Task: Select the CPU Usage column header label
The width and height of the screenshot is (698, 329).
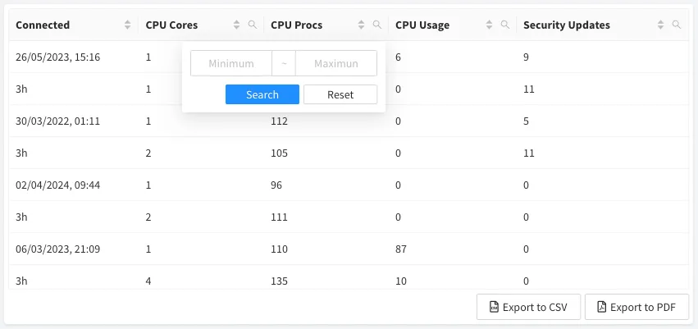Action: (422, 25)
